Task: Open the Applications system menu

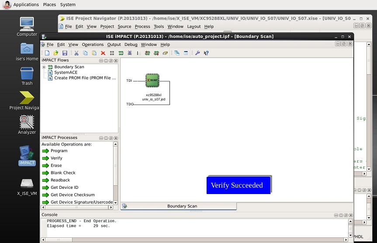Action: click(x=26, y=4)
